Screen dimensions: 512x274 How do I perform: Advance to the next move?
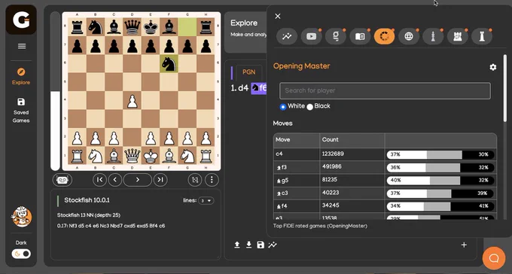(138, 180)
